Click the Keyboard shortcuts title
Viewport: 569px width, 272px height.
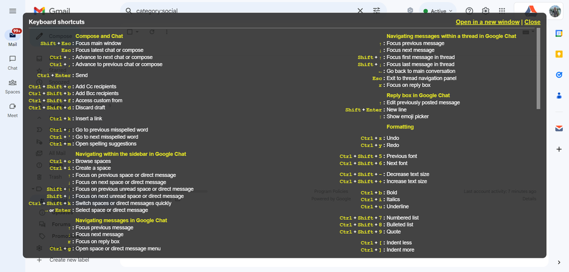[56, 22]
